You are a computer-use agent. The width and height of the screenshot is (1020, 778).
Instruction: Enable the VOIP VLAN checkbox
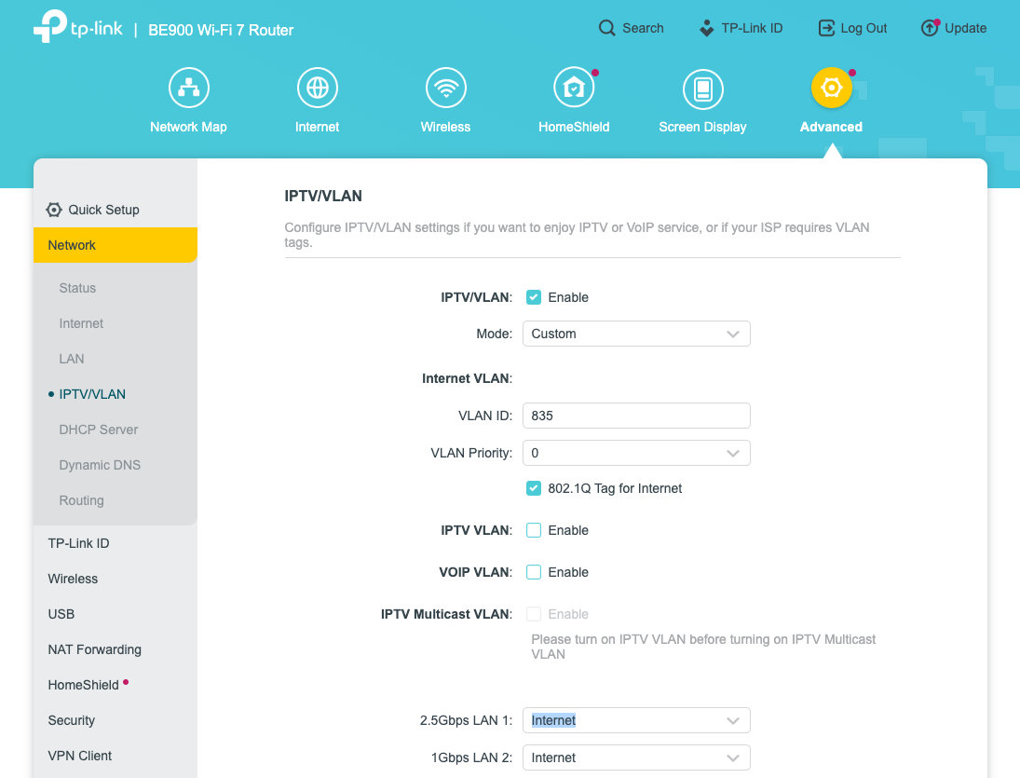534,572
